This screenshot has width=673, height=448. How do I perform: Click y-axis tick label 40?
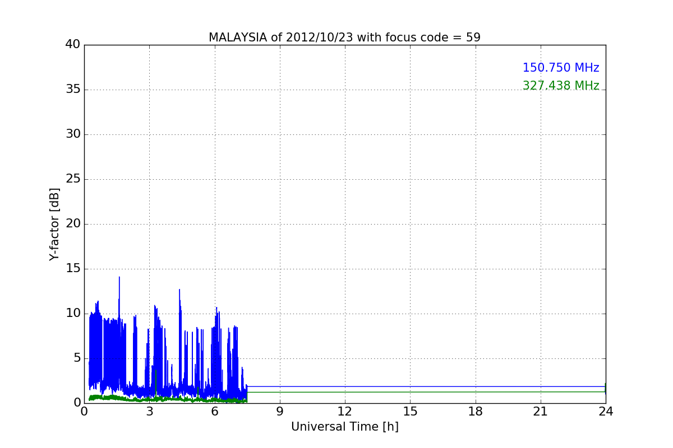coord(73,45)
